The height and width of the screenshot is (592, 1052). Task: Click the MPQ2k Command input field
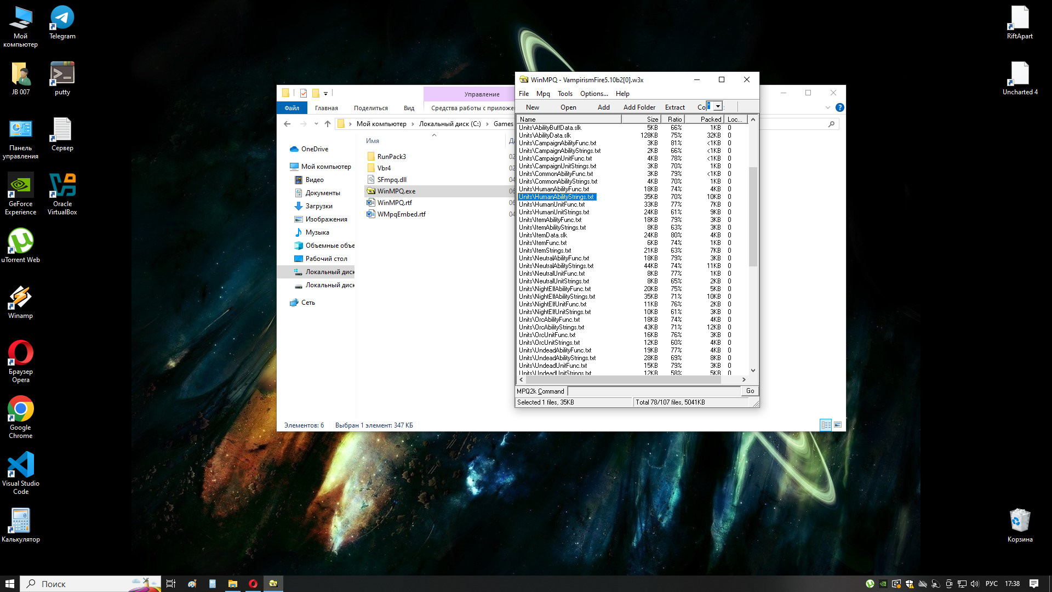click(654, 391)
